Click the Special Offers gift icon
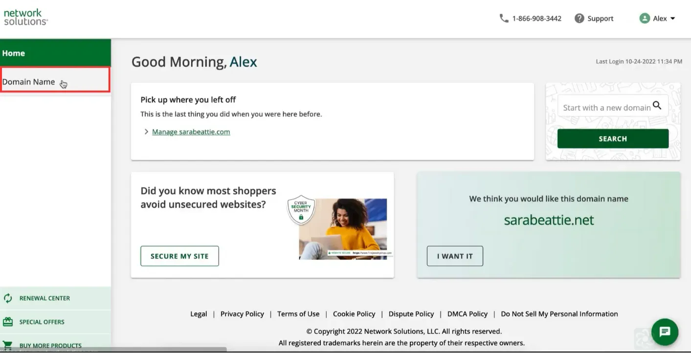Image resolution: width=691 pixels, height=353 pixels. coord(8,322)
